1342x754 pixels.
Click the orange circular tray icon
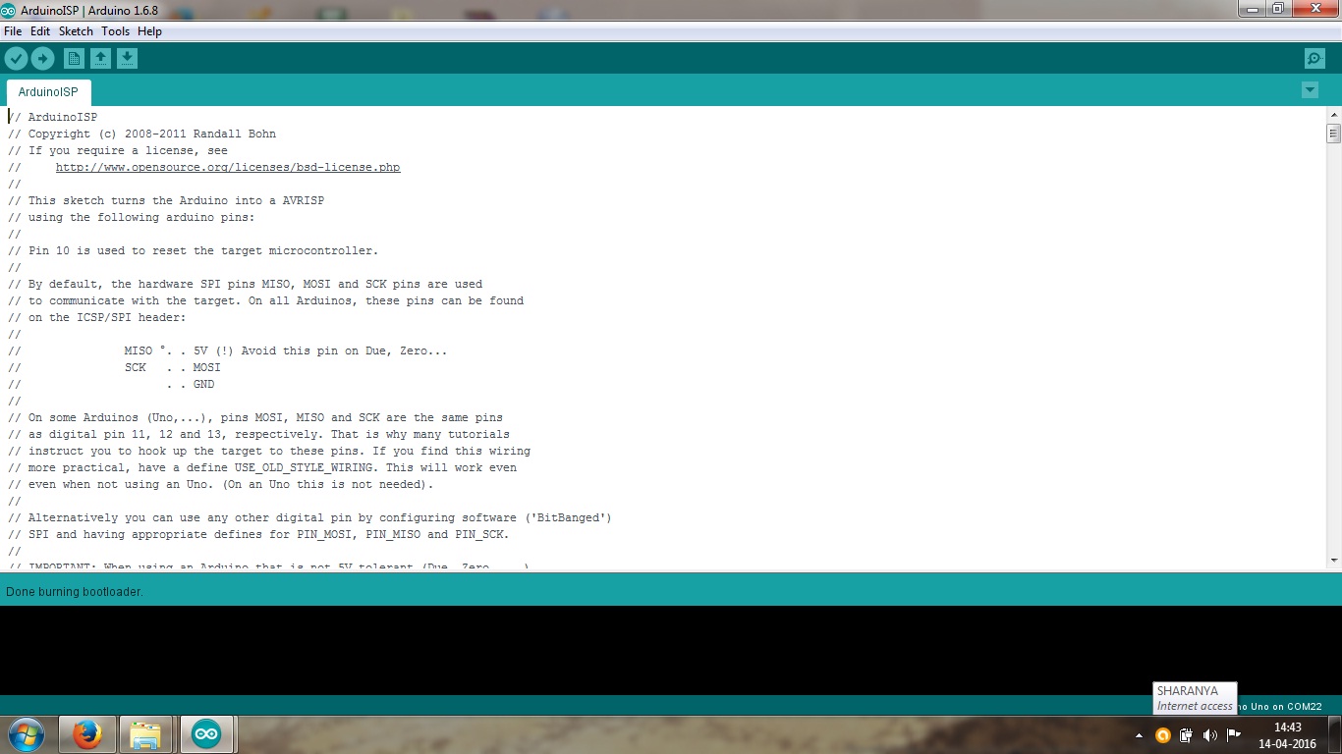(x=1162, y=734)
